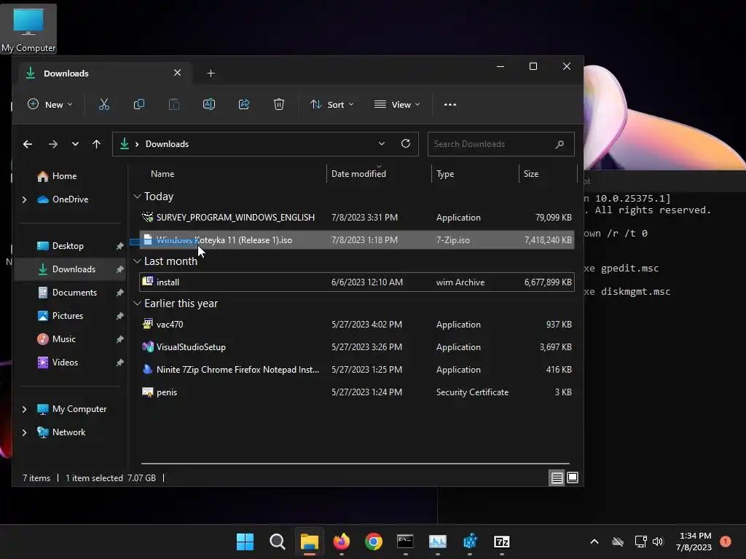Image resolution: width=746 pixels, height=559 pixels.
Task: Expand Network tree node
Action: [x=24, y=432]
